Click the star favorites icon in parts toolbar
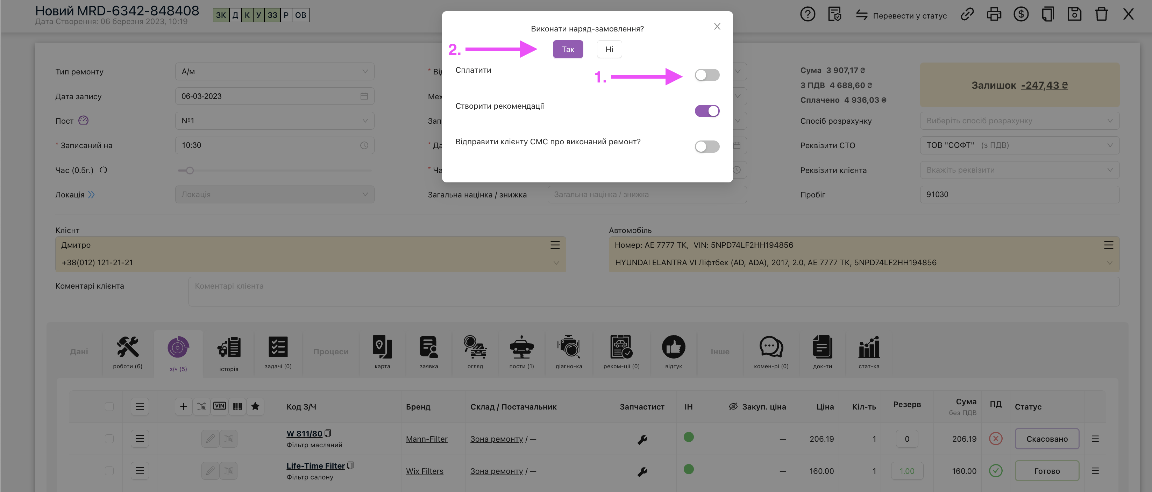Screen dimensions: 1152x492 255,406
